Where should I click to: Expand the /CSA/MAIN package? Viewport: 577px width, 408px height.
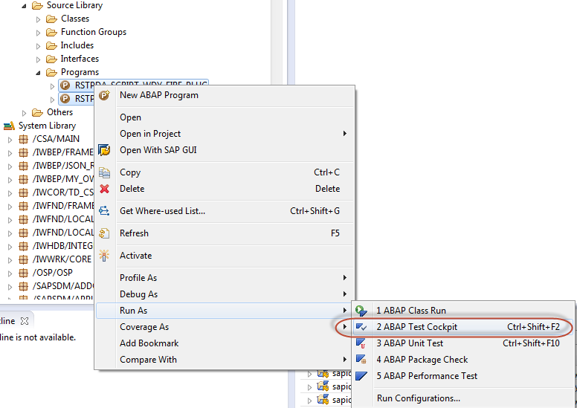pos(10,140)
